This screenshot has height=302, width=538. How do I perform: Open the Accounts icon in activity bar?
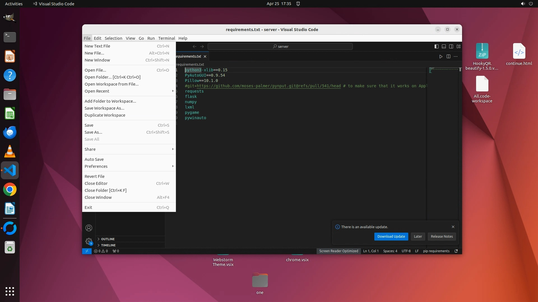(89, 228)
